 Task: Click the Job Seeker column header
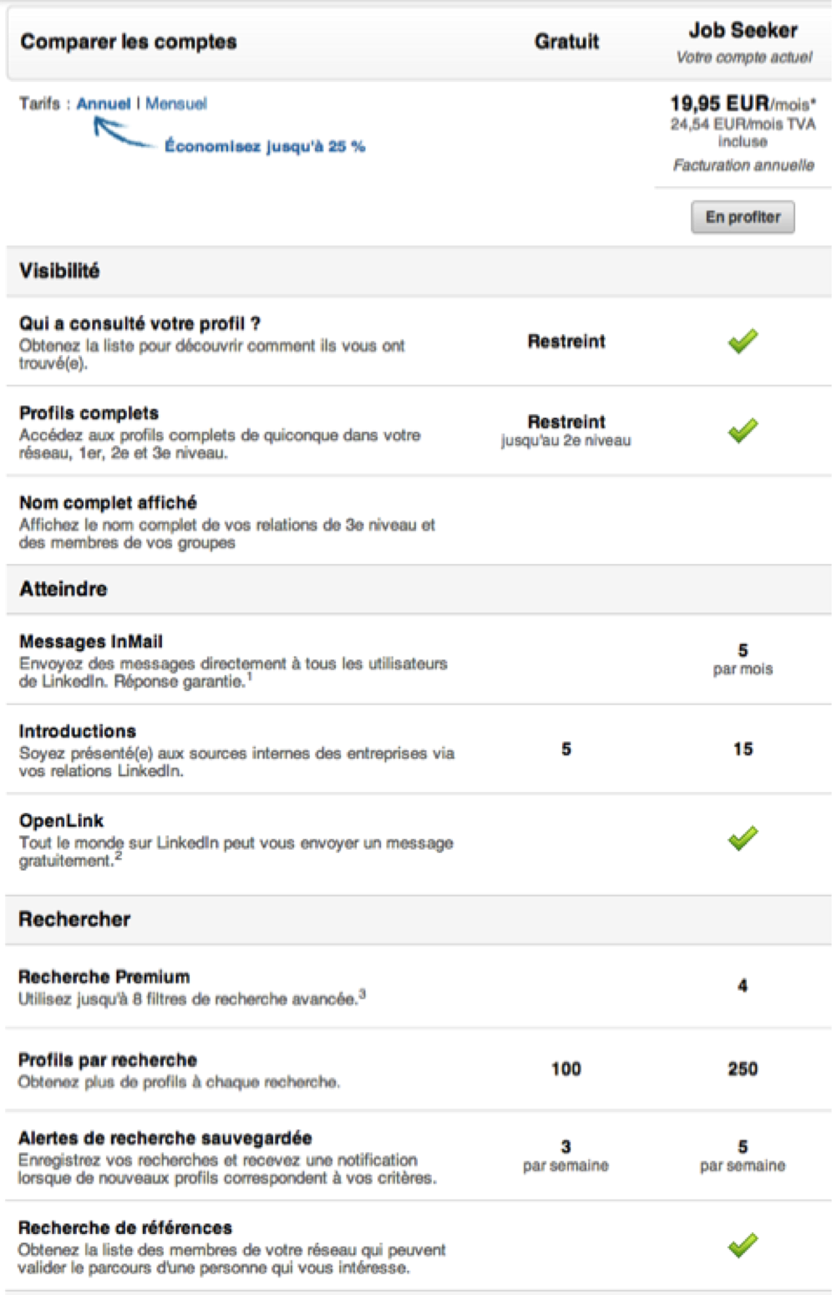pyautogui.click(x=743, y=31)
